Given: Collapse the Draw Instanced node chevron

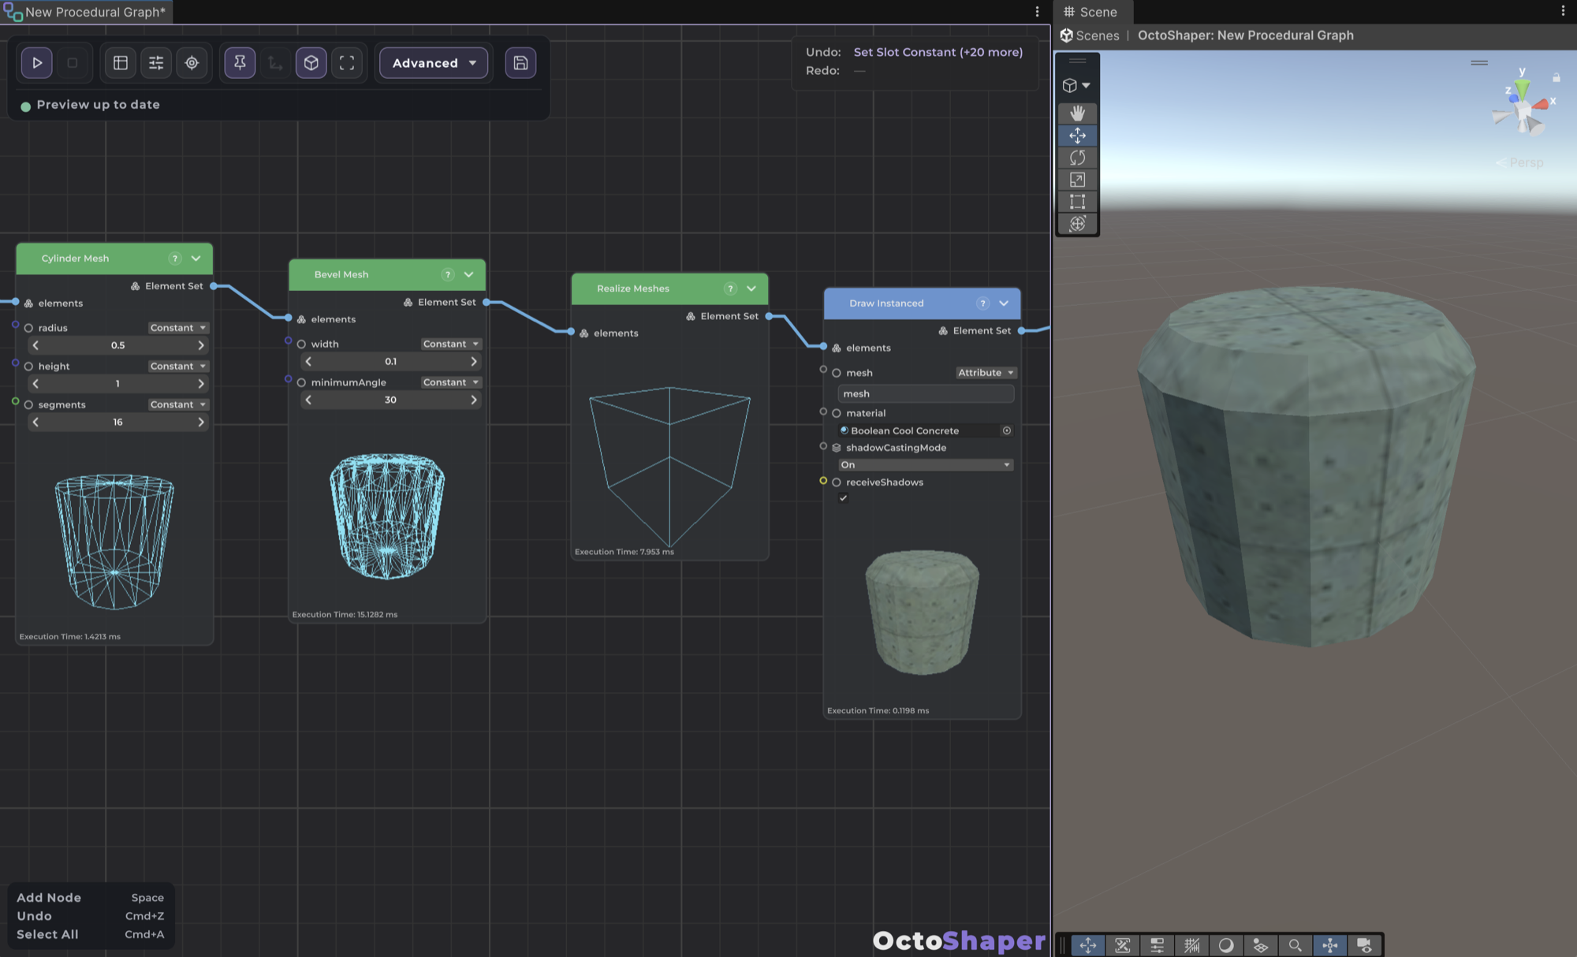Looking at the screenshot, I should click(x=1004, y=303).
